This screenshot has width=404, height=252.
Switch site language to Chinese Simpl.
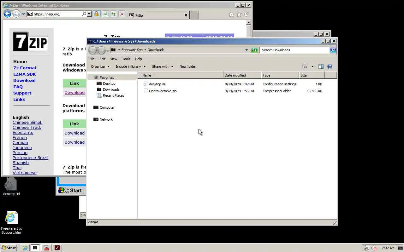(x=27, y=122)
